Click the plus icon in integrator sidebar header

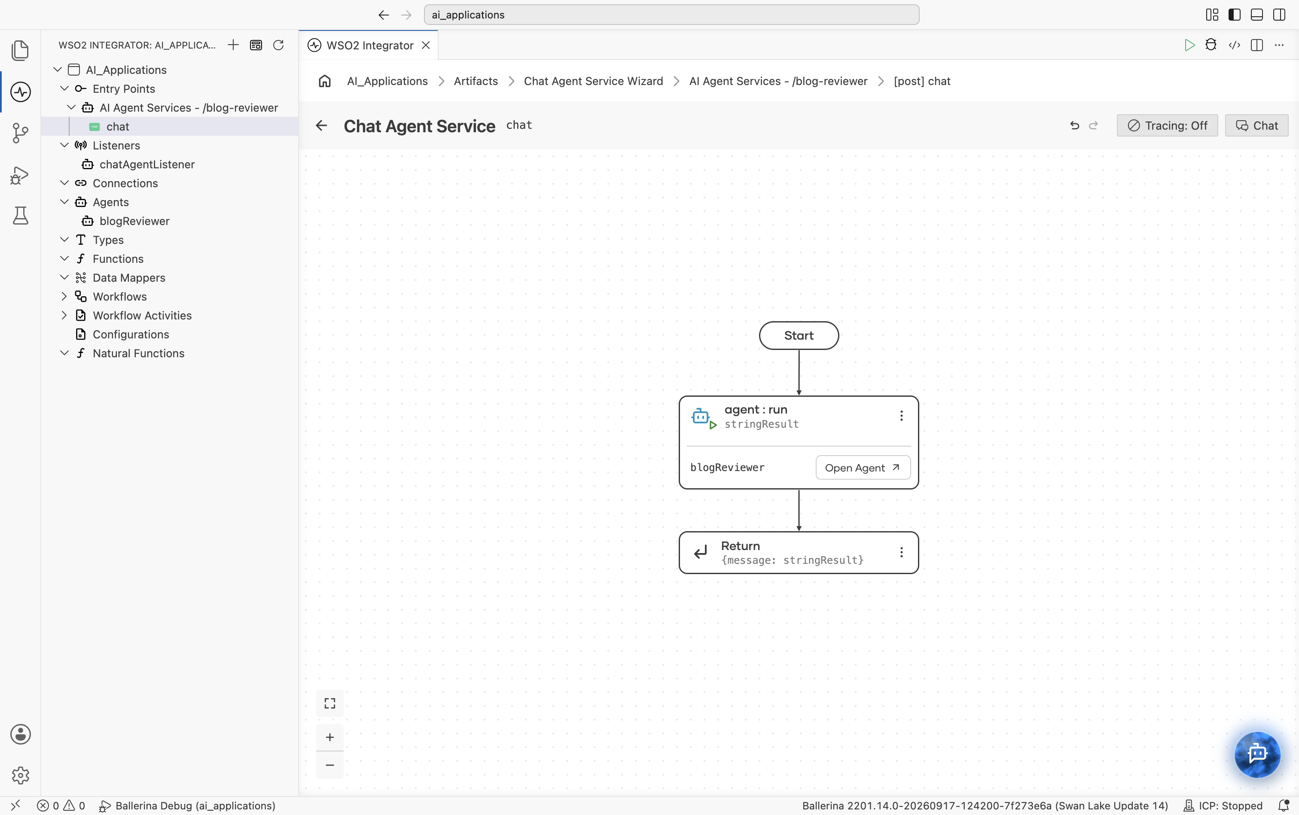(233, 45)
